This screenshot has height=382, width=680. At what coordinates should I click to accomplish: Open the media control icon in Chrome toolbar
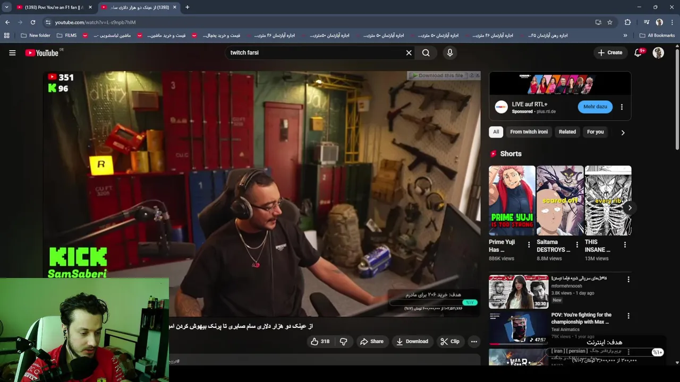click(x=647, y=22)
